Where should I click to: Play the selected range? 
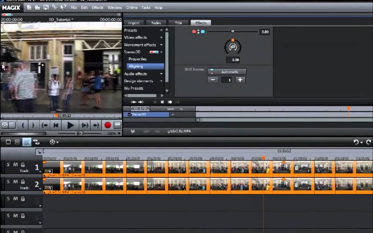(x=85, y=125)
